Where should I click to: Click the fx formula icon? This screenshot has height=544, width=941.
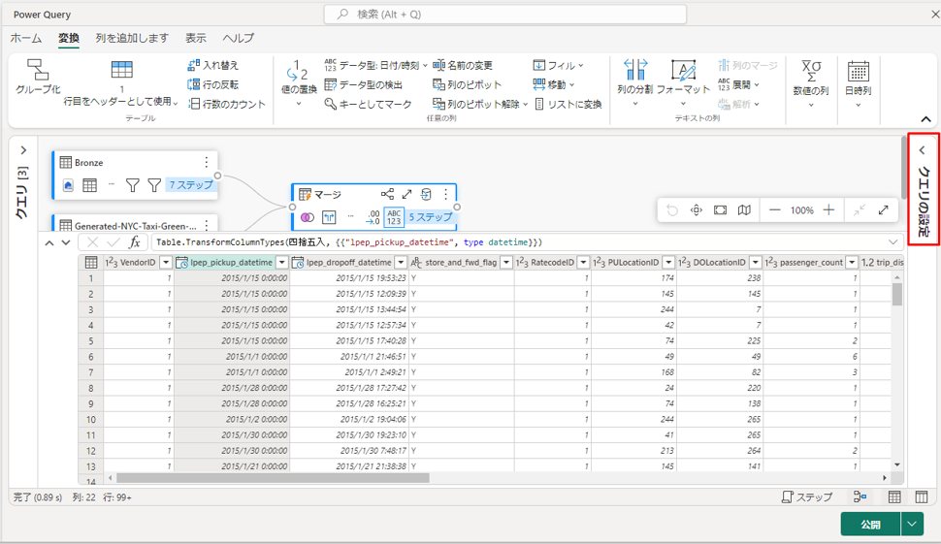[135, 242]
